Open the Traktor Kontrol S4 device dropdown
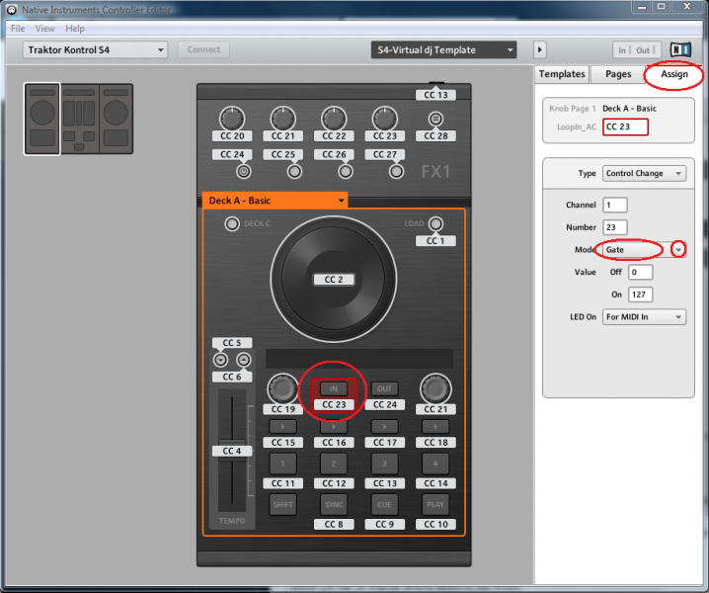Image resolution: width=709 pixels, height=593 pixels. click(95, 49)
